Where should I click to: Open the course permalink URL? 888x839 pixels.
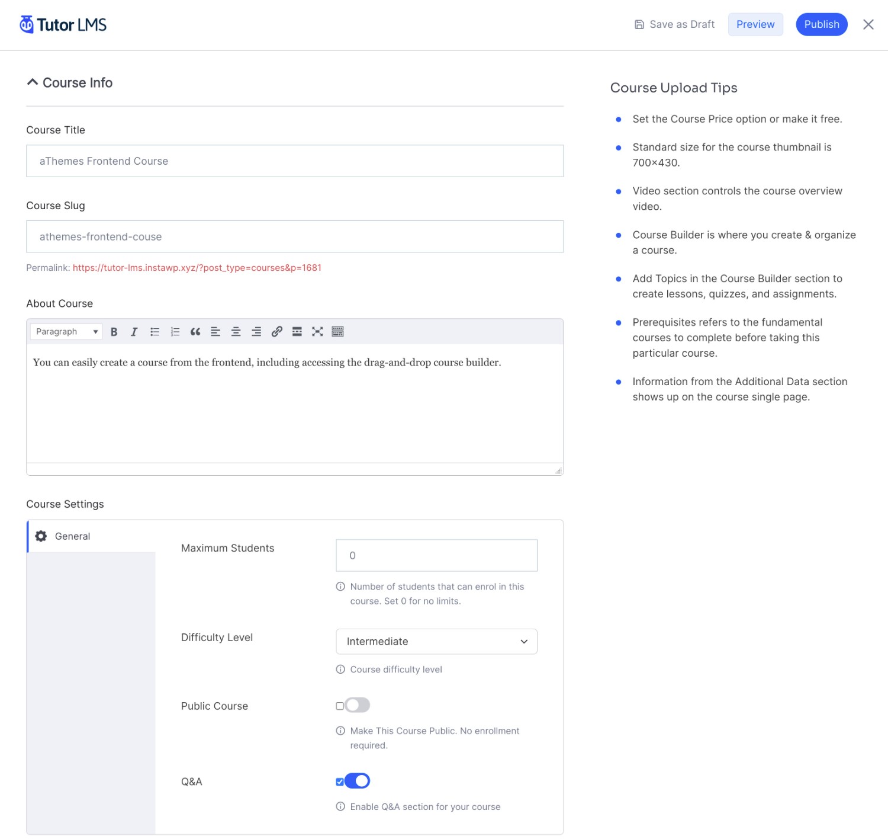click(x=197, y=268)
